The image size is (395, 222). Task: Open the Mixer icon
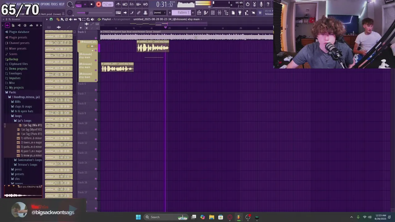[219, 13]
